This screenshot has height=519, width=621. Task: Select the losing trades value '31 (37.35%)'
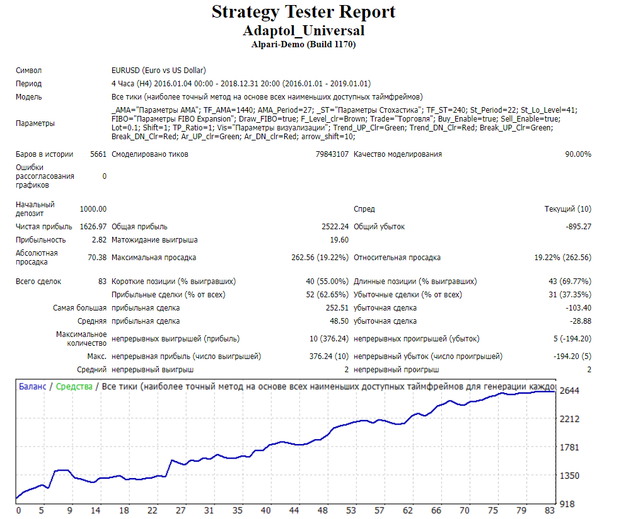pyautogui.click(x=570, y=295)
